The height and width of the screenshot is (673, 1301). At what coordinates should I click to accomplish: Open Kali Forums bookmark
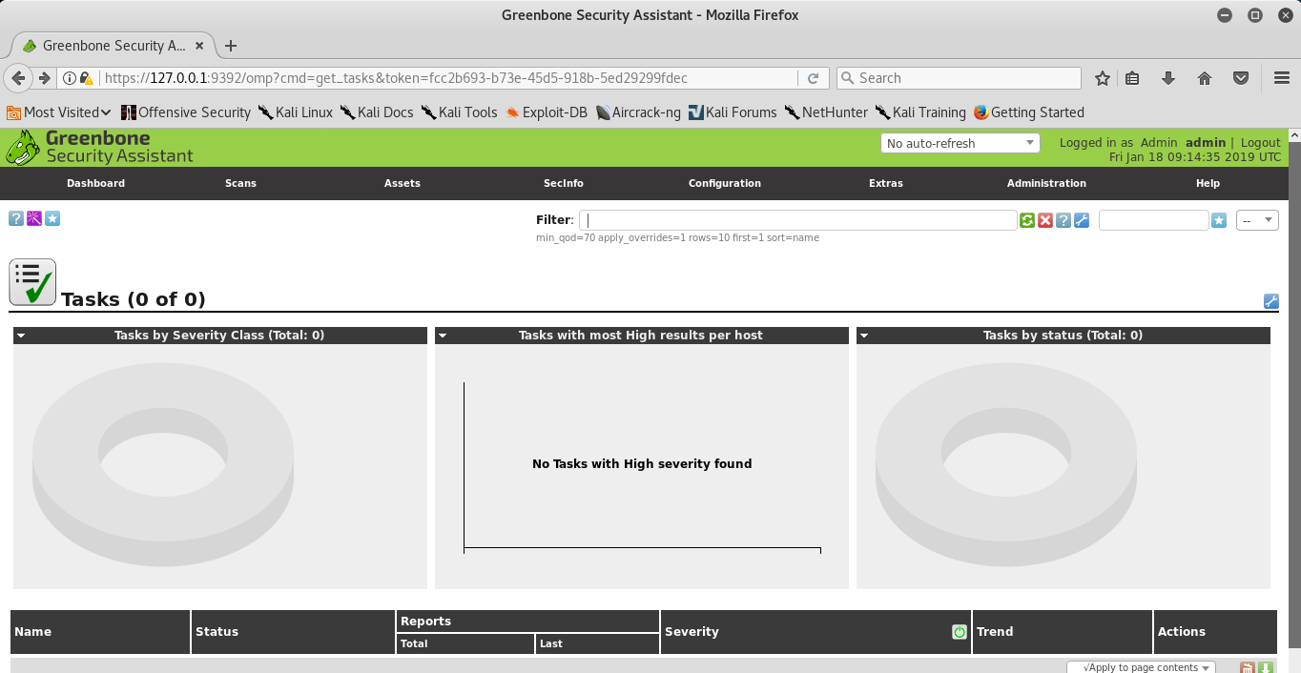point(733,112)
